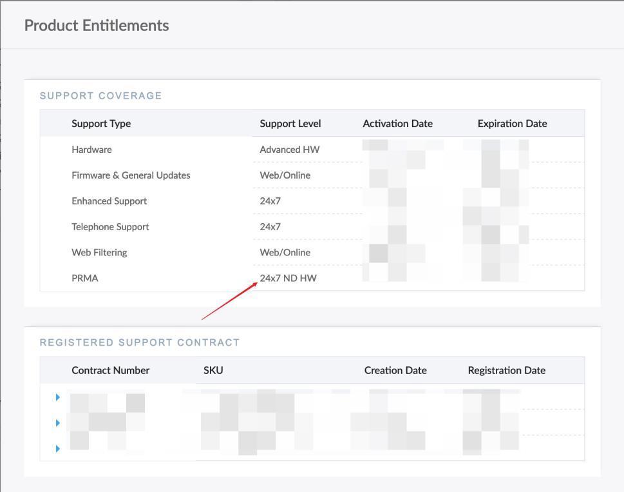Select the Expiration Date column header
Image resolution: width=624 pixels, height=492 pixels.
click(x=512, y=123)
